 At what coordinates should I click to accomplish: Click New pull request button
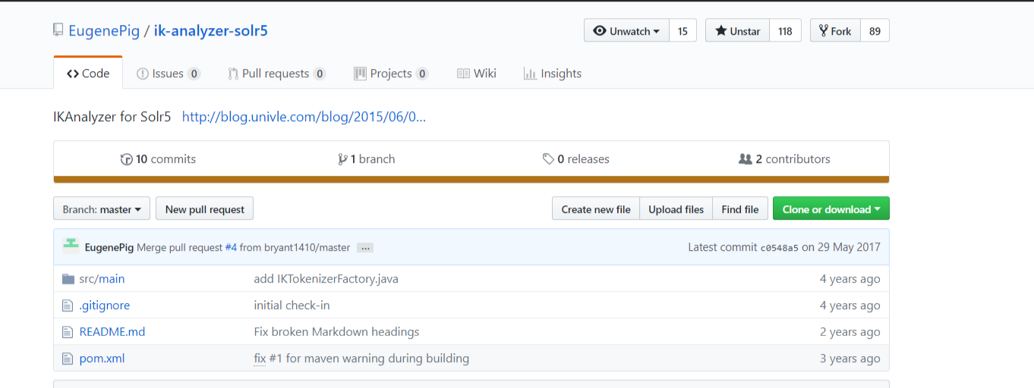(x=205, y=209)
